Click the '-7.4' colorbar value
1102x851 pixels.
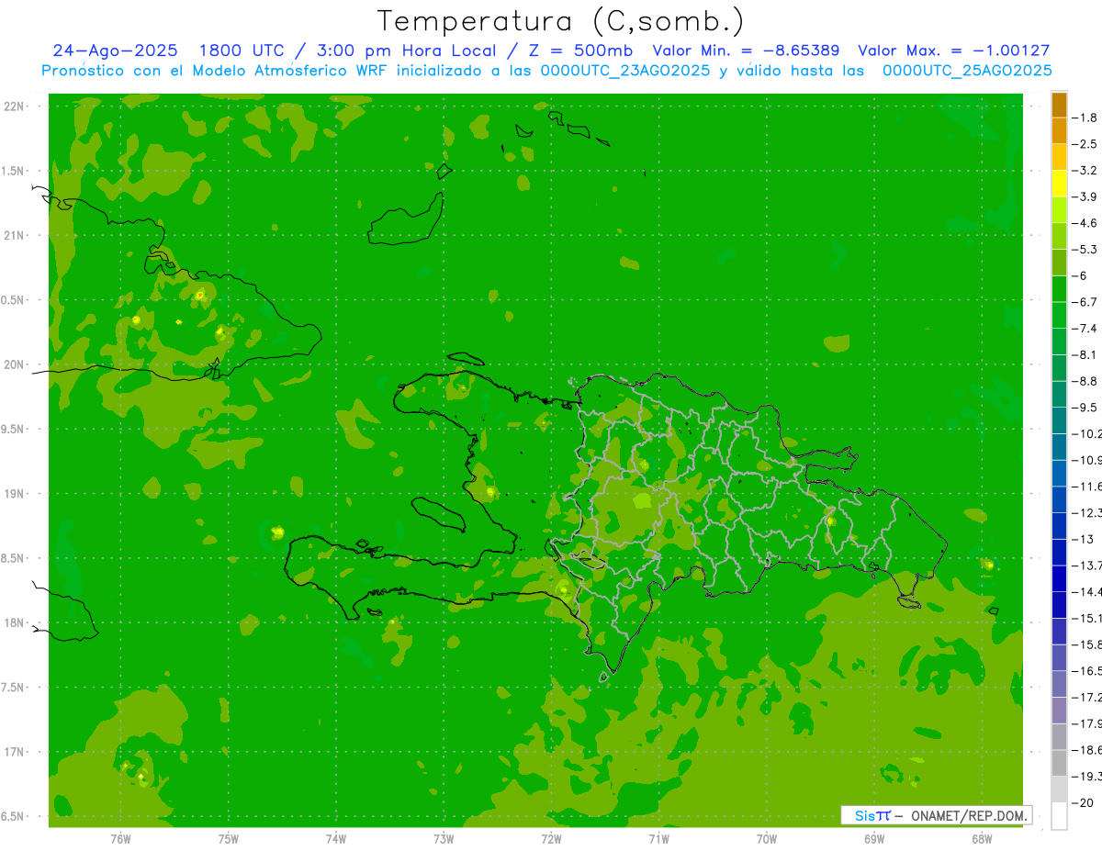click(1086, 329)
